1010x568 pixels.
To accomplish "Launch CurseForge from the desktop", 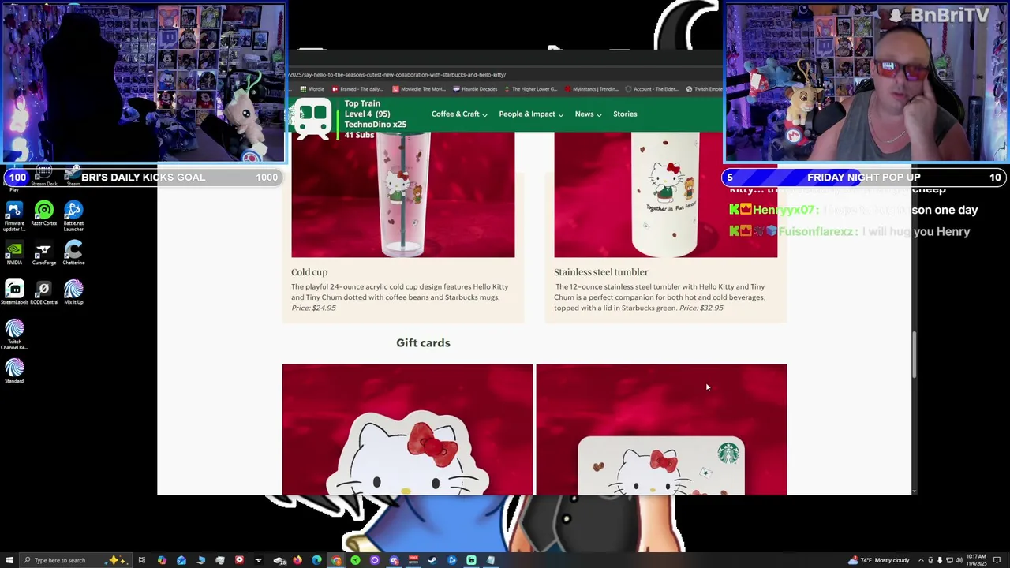I will 43,253.
